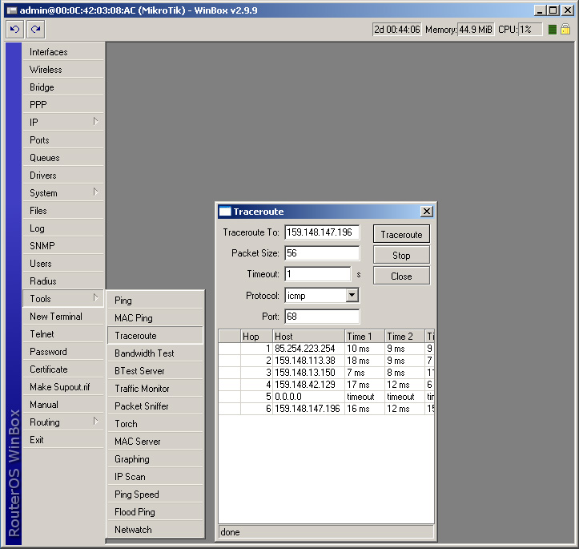Sort by the Host column header
The height and width of the screenshot is (549, 579).
click(308, 337)
